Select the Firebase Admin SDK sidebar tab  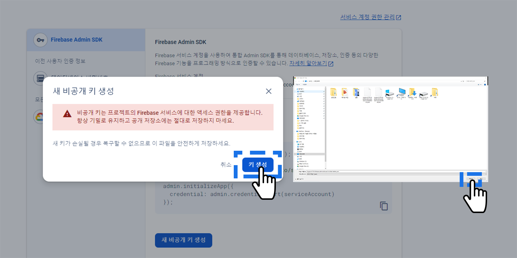(x=86, y=40)
